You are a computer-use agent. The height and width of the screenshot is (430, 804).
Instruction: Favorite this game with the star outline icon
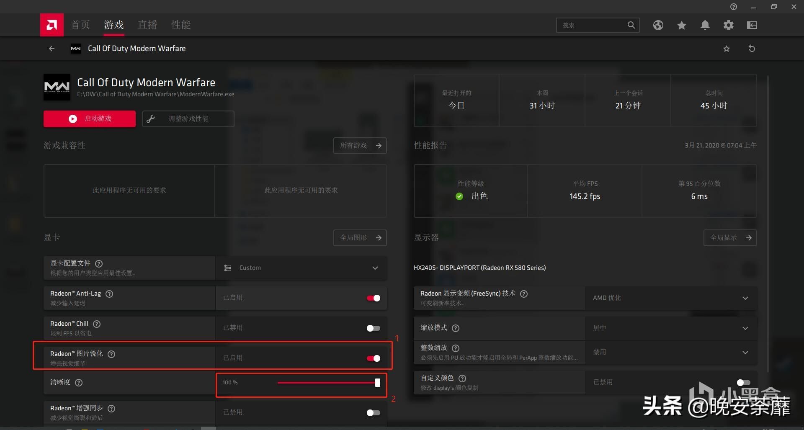(x=727, y=49)
